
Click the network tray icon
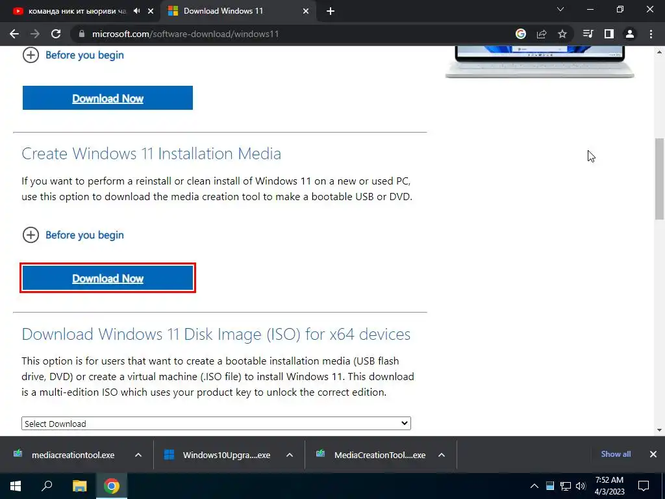point(566,486)
